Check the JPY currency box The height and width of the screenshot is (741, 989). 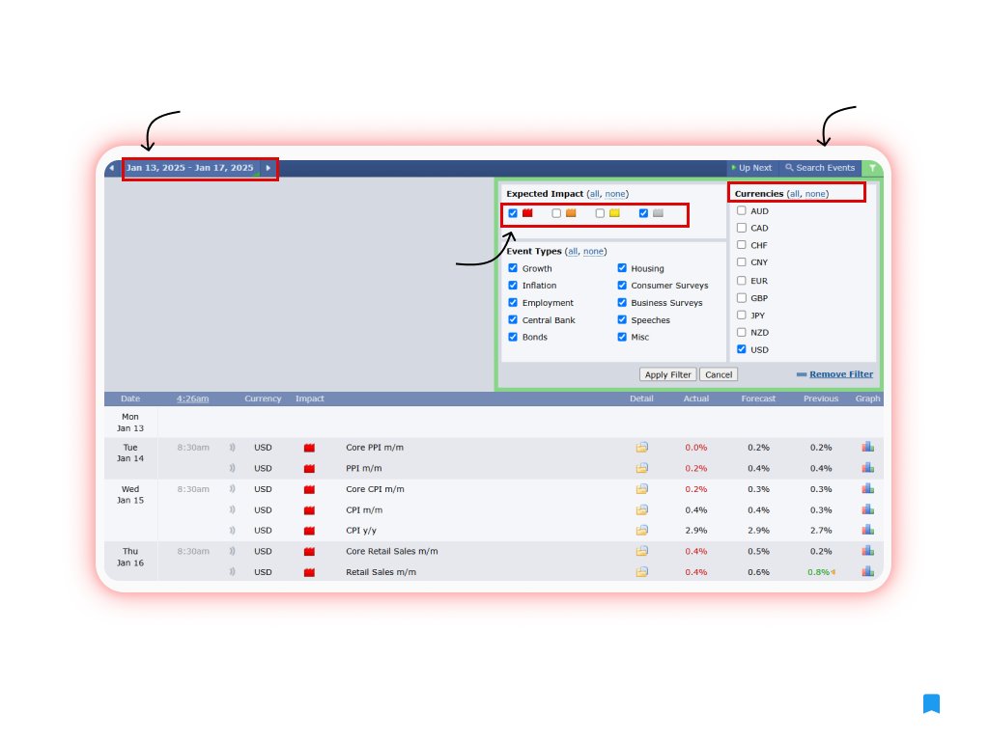[742, 316]
